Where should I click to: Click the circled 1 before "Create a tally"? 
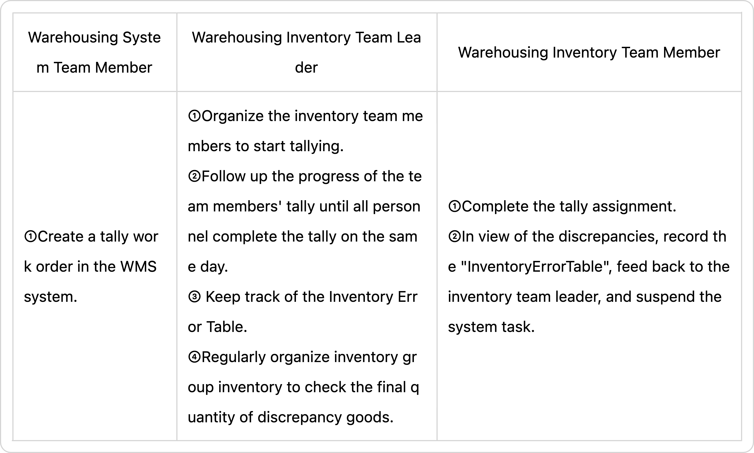pyautogui.click(x=30, y=236)
